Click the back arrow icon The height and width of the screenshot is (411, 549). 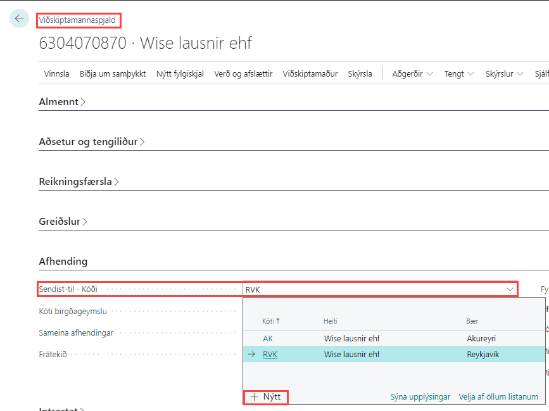pyautogui.click(x=19, y=18)
